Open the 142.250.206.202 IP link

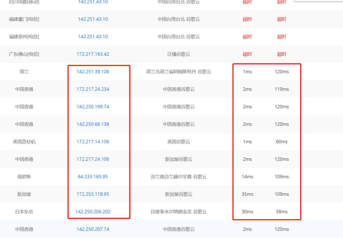click(93, 212)
